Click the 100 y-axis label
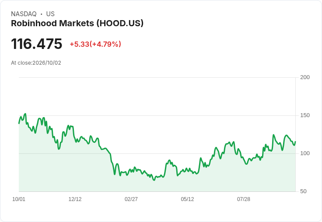 pyautogui.click(x=305, y=153)
